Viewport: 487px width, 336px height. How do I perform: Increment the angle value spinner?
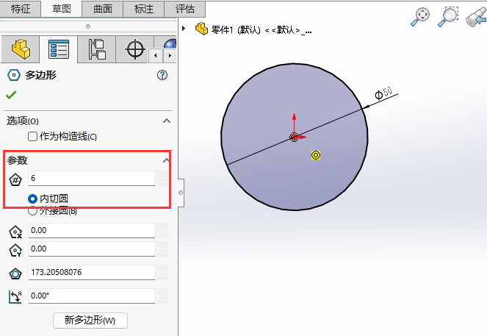(x=163, y=292)
